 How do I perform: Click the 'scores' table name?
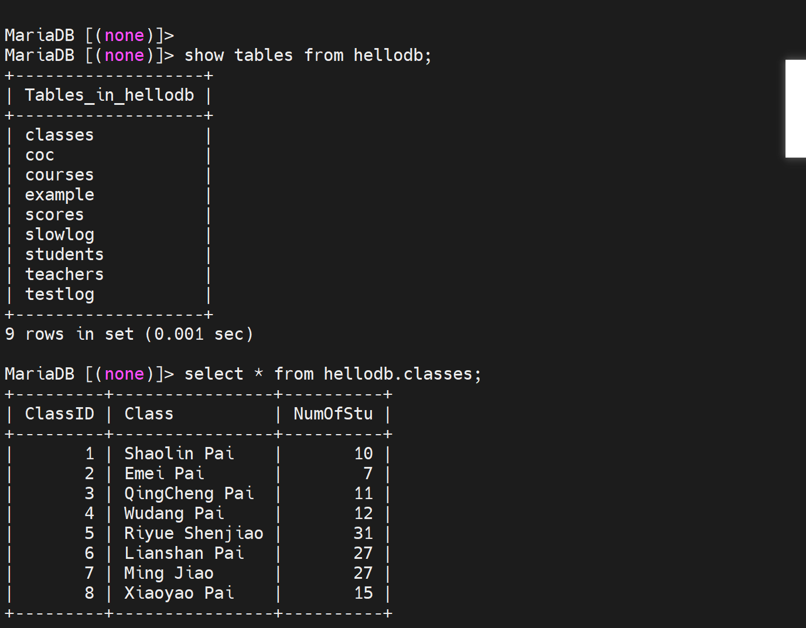[54, 215]
